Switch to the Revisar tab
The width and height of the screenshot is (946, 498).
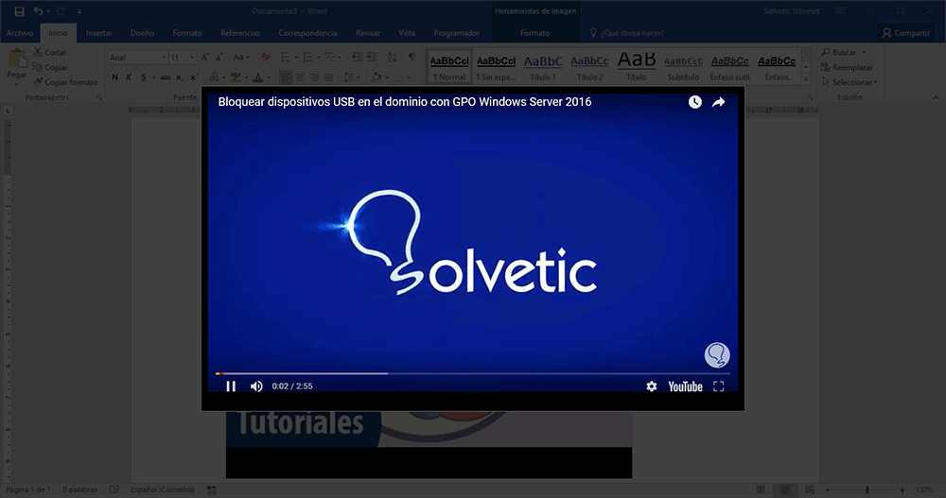[x=368, y=33]
